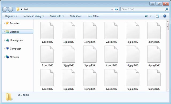171x104 pixels.
Task: Select file icon 6.png.RYK
Action: click(154, 78)
